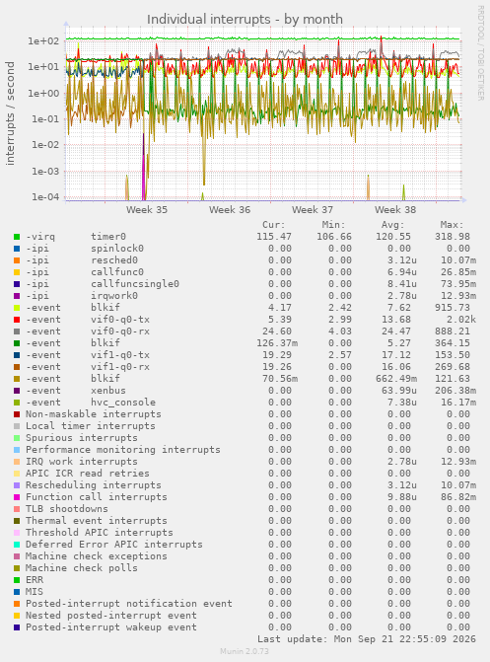Click the gray vif0-q0-rx legend swatch
Viewport: 490px width, 662px height.
(17, 331)
